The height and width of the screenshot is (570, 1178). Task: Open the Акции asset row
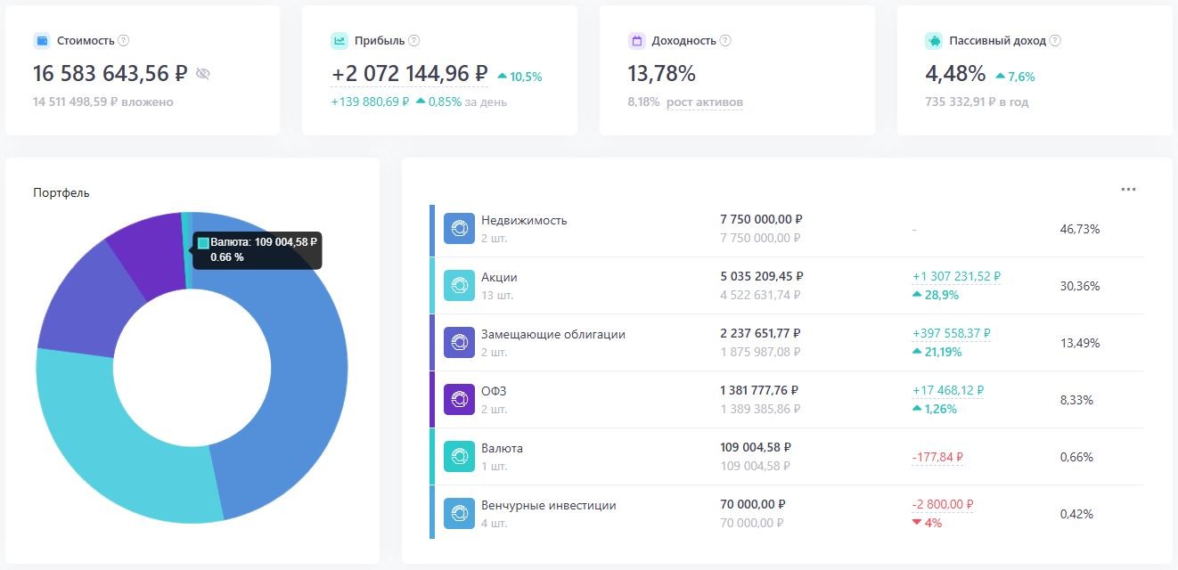(787, 286)
